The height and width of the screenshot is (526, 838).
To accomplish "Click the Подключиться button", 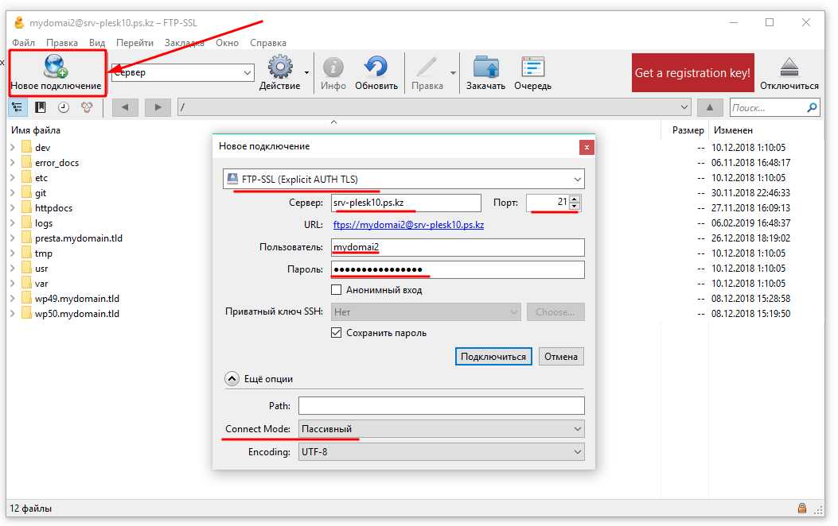I will click(493, 356).
